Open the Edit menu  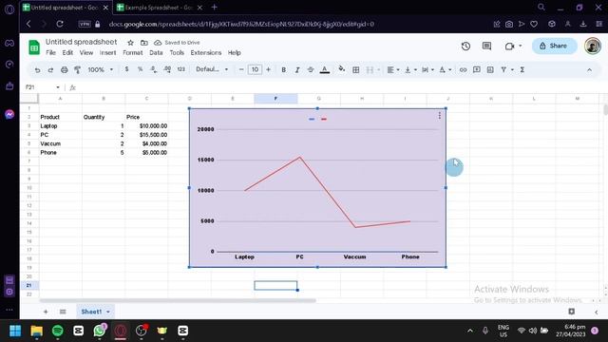67,53
